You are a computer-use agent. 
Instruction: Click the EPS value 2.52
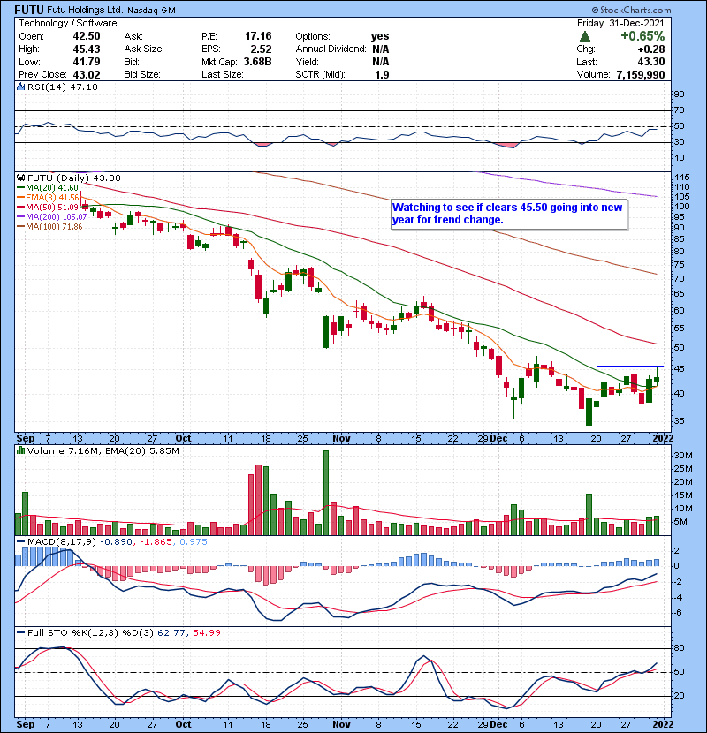pyautogui.click(x=261, y=49)
